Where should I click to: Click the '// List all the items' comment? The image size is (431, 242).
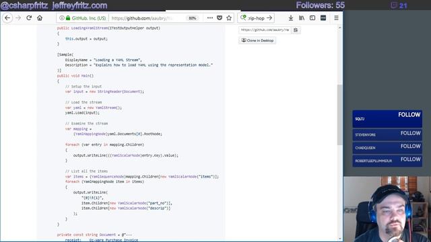[86, 171]
